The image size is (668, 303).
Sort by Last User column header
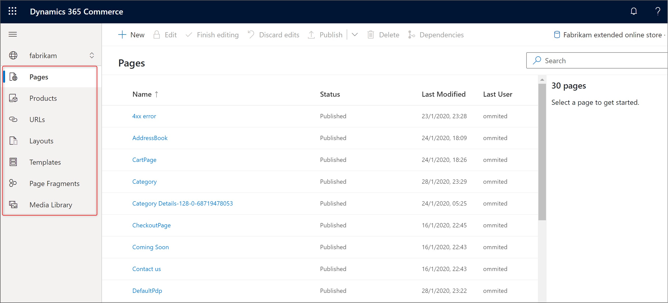tap(497, 94)
